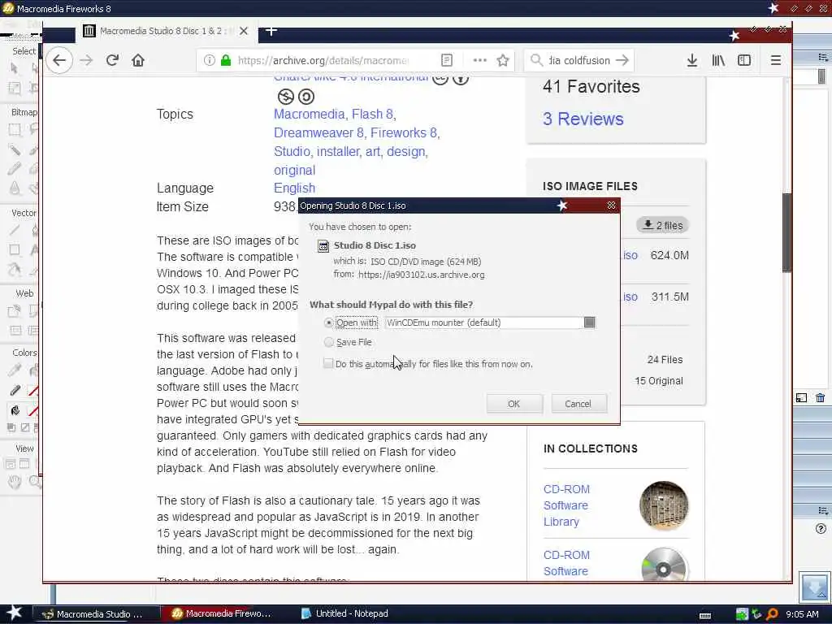Select the Hand tool in Fireworks View section
The width and height of the screenshot is (832, 624).
pos(15,482)
